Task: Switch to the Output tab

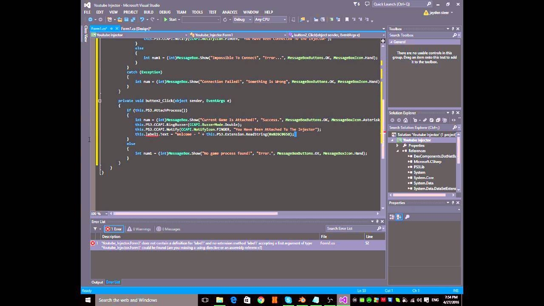Action: [97, 282]
